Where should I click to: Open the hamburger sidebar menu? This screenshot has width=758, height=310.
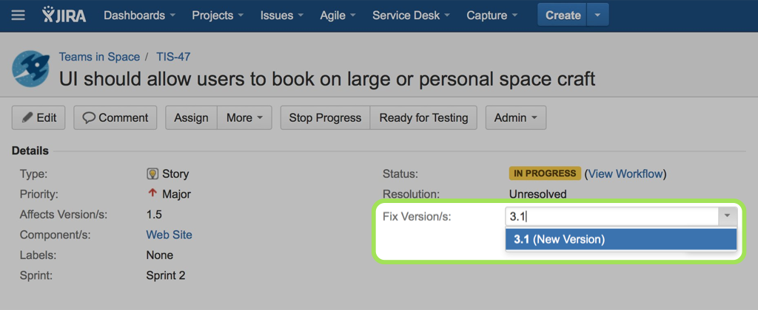tap(18, 15)
